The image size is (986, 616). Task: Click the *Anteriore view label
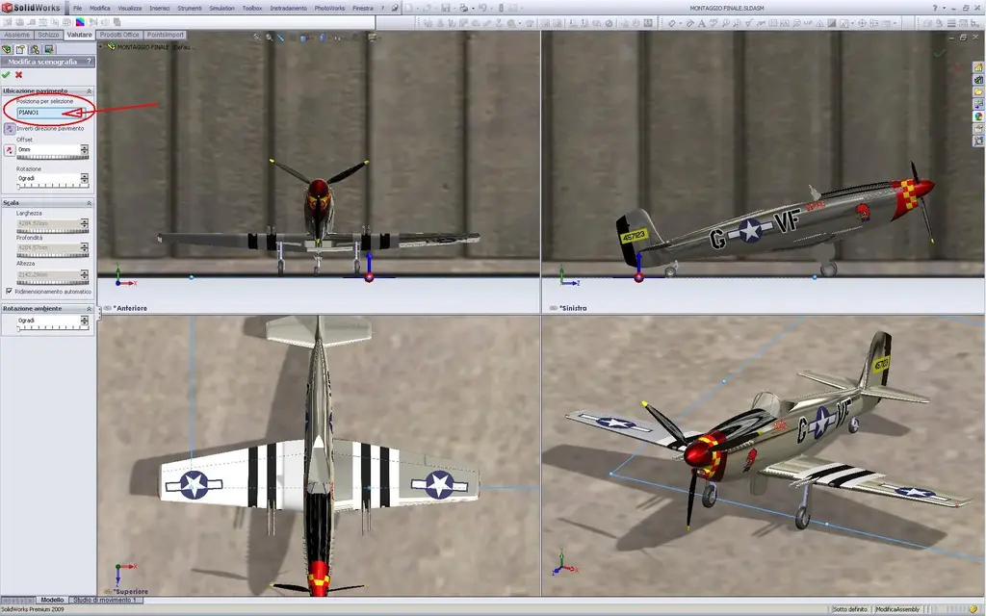tap(130, 309)
